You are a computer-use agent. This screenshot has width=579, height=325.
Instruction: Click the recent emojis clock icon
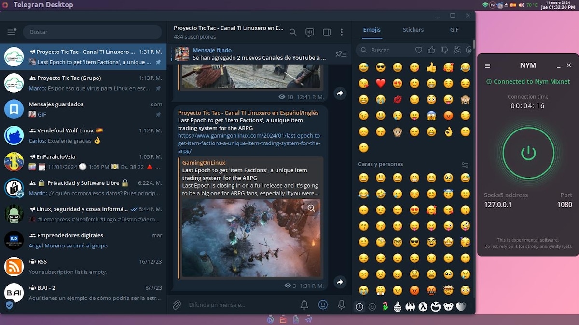[x=359, y=307]
